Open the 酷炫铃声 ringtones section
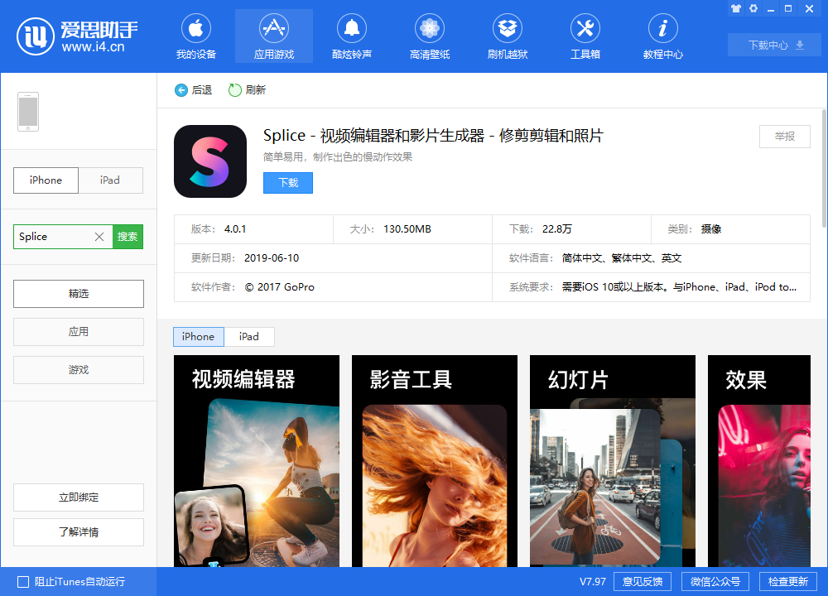This screenshot has width=828, height=596. coord(351,36)
